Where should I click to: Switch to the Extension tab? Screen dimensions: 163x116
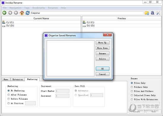click(18, 80)
